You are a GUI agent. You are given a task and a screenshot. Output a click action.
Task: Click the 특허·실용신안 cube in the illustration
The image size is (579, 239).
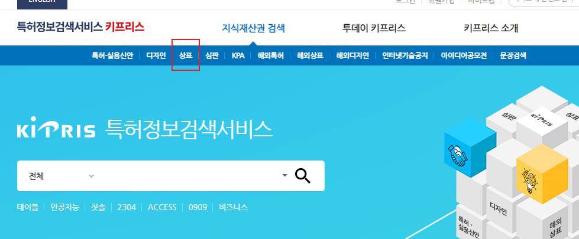(468, 225)
